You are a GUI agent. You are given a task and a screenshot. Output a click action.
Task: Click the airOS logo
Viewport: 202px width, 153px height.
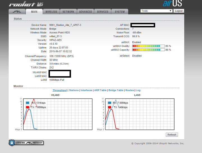173,3
